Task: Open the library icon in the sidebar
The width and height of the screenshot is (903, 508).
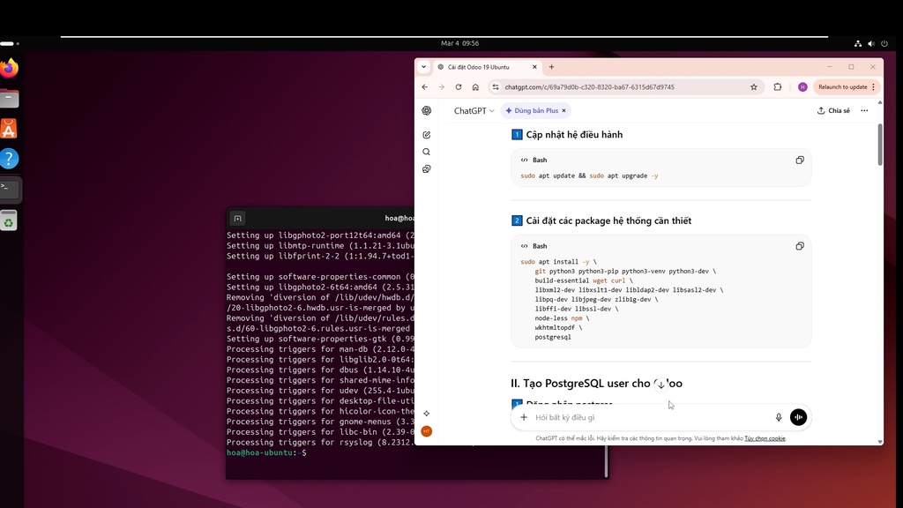Action: pyautogui.click(x=427, y=168)
